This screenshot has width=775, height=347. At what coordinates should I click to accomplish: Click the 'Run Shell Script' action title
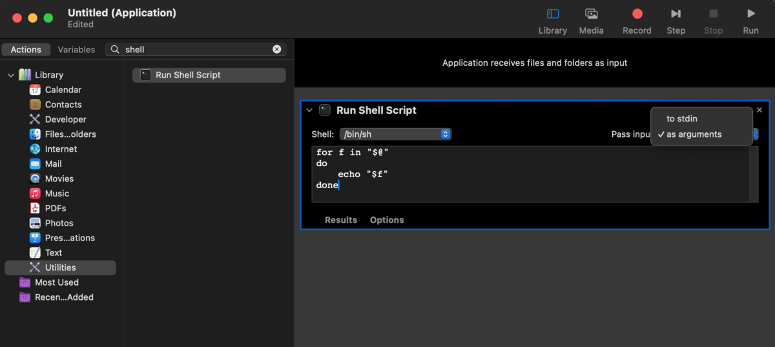[x=377, y=110]
